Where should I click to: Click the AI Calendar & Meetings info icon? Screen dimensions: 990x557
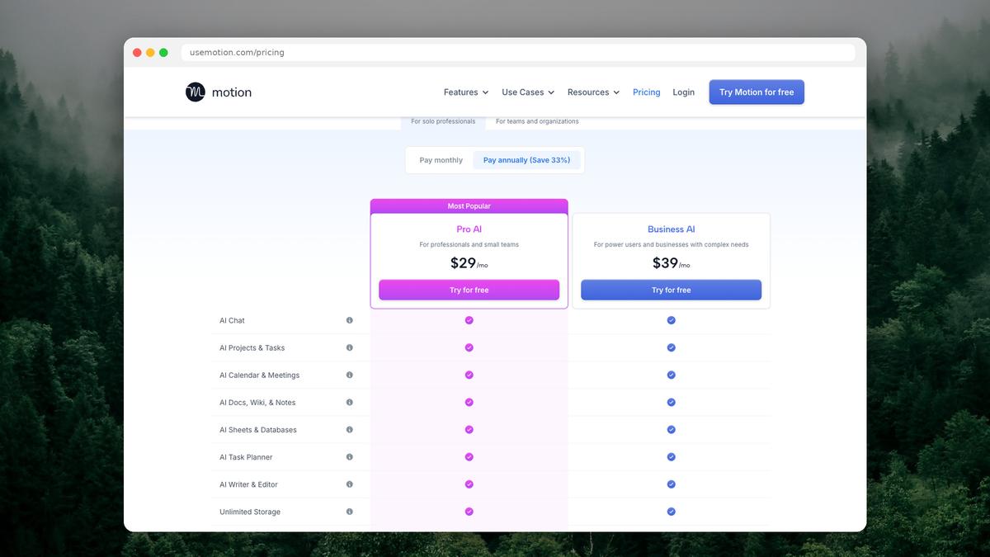[349, 375]
